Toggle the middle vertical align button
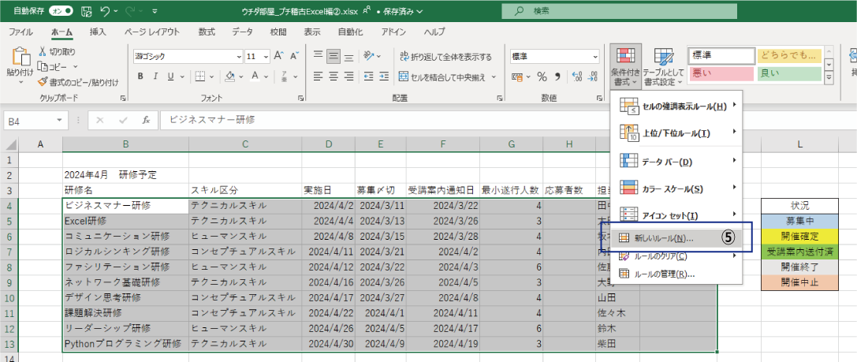The image size is (857, 362). (333, 57)
